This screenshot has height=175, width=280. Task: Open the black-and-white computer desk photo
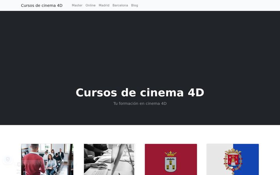(x=109, y=159)
